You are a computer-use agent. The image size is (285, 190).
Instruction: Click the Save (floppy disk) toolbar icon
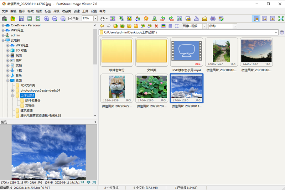point(21,19)
